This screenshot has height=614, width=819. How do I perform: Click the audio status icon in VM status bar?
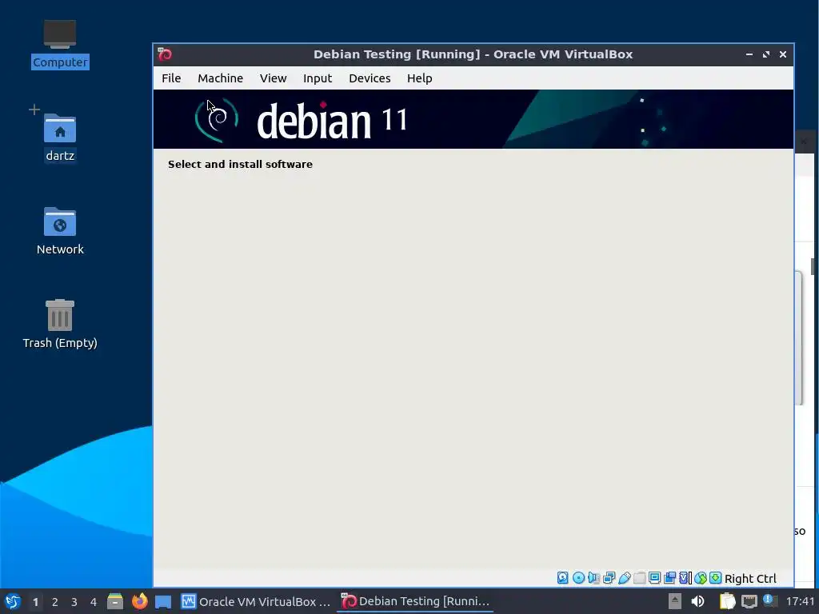coord(594,578)
